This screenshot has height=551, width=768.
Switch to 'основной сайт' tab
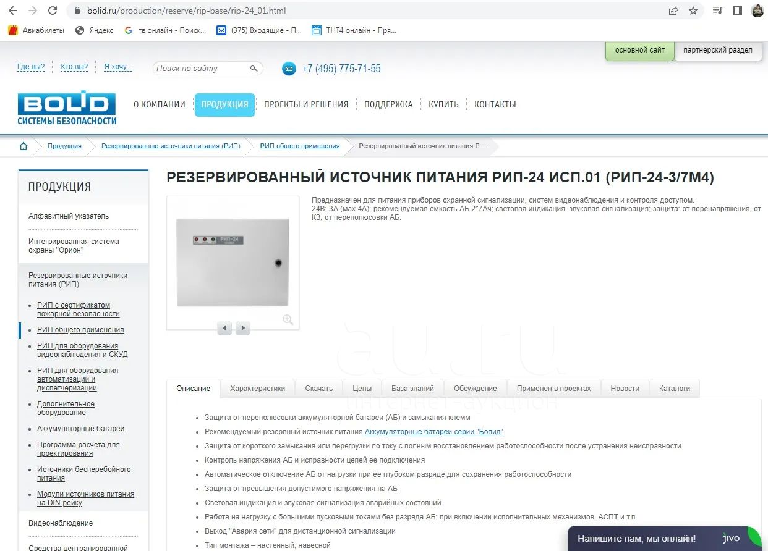[639, 50]
